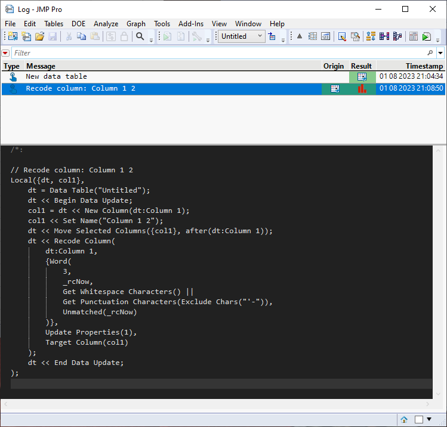Screen dimensions: 447x427
Task: Open the Help menu
Action: [277, 24]
